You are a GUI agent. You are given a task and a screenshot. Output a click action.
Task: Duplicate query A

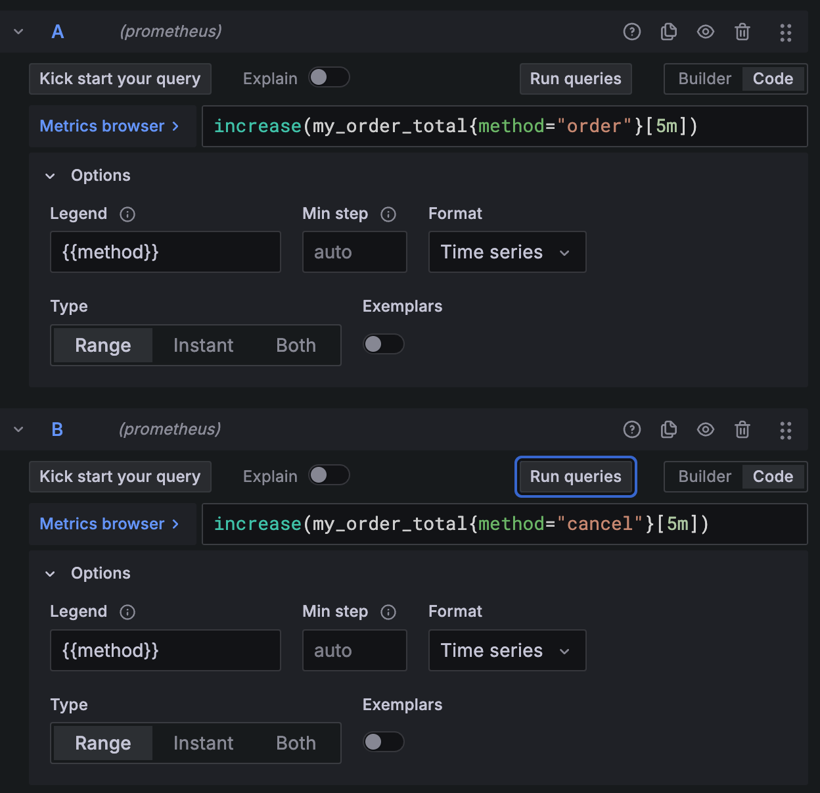668,32
